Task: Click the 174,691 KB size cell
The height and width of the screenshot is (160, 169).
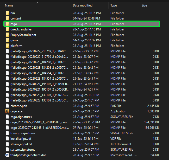Action: (x=152, y=122)
